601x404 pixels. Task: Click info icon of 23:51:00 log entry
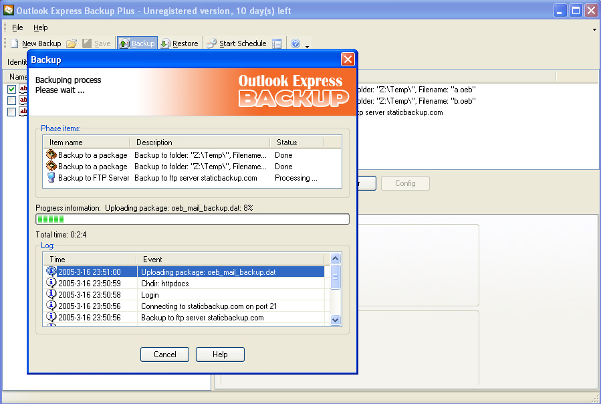point(51,272)
